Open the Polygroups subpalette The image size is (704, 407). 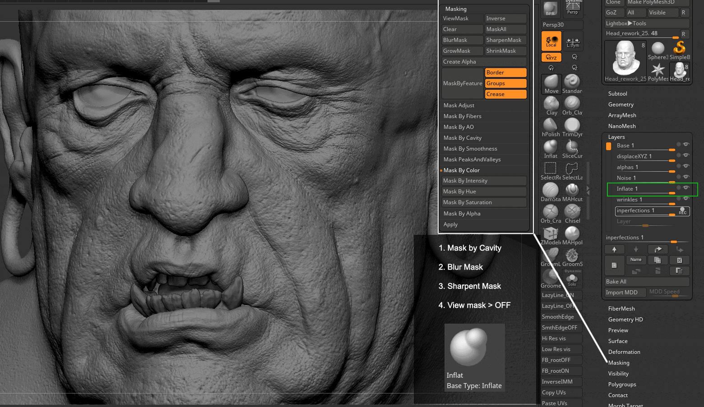click(622, 384)
